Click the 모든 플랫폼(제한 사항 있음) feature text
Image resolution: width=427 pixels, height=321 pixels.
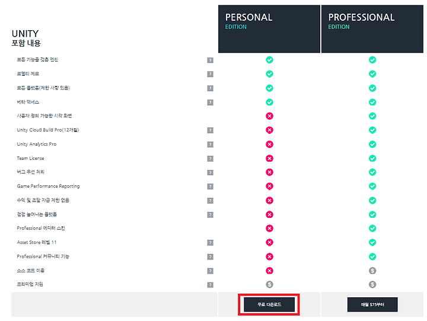[43, 88]
